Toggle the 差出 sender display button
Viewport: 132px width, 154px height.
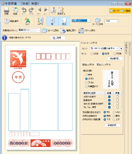(64, 21)
